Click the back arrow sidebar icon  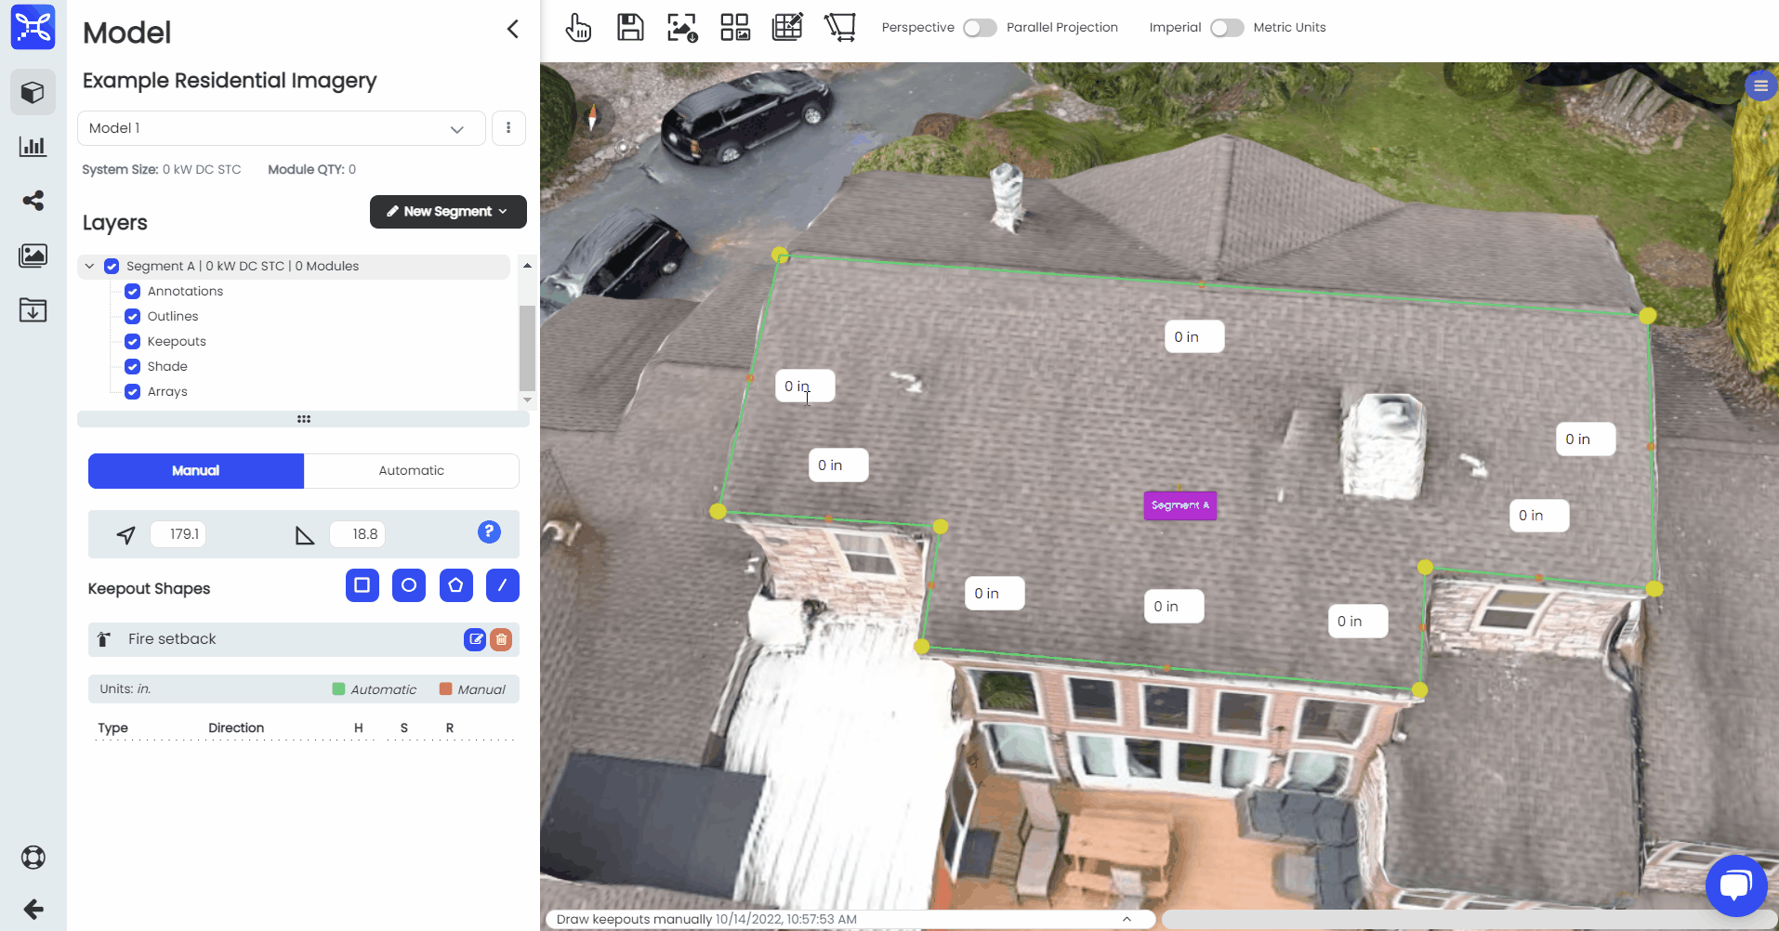(x=33, y=909)
